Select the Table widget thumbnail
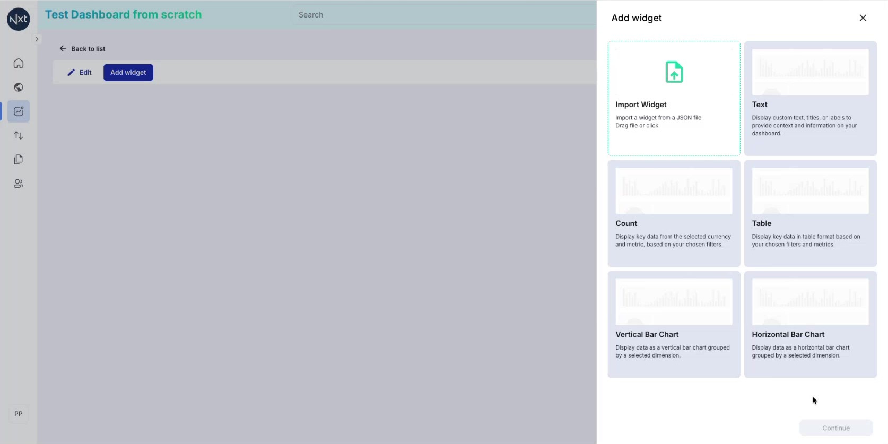Viewport: 888px width, 444px height. (811, 191)
